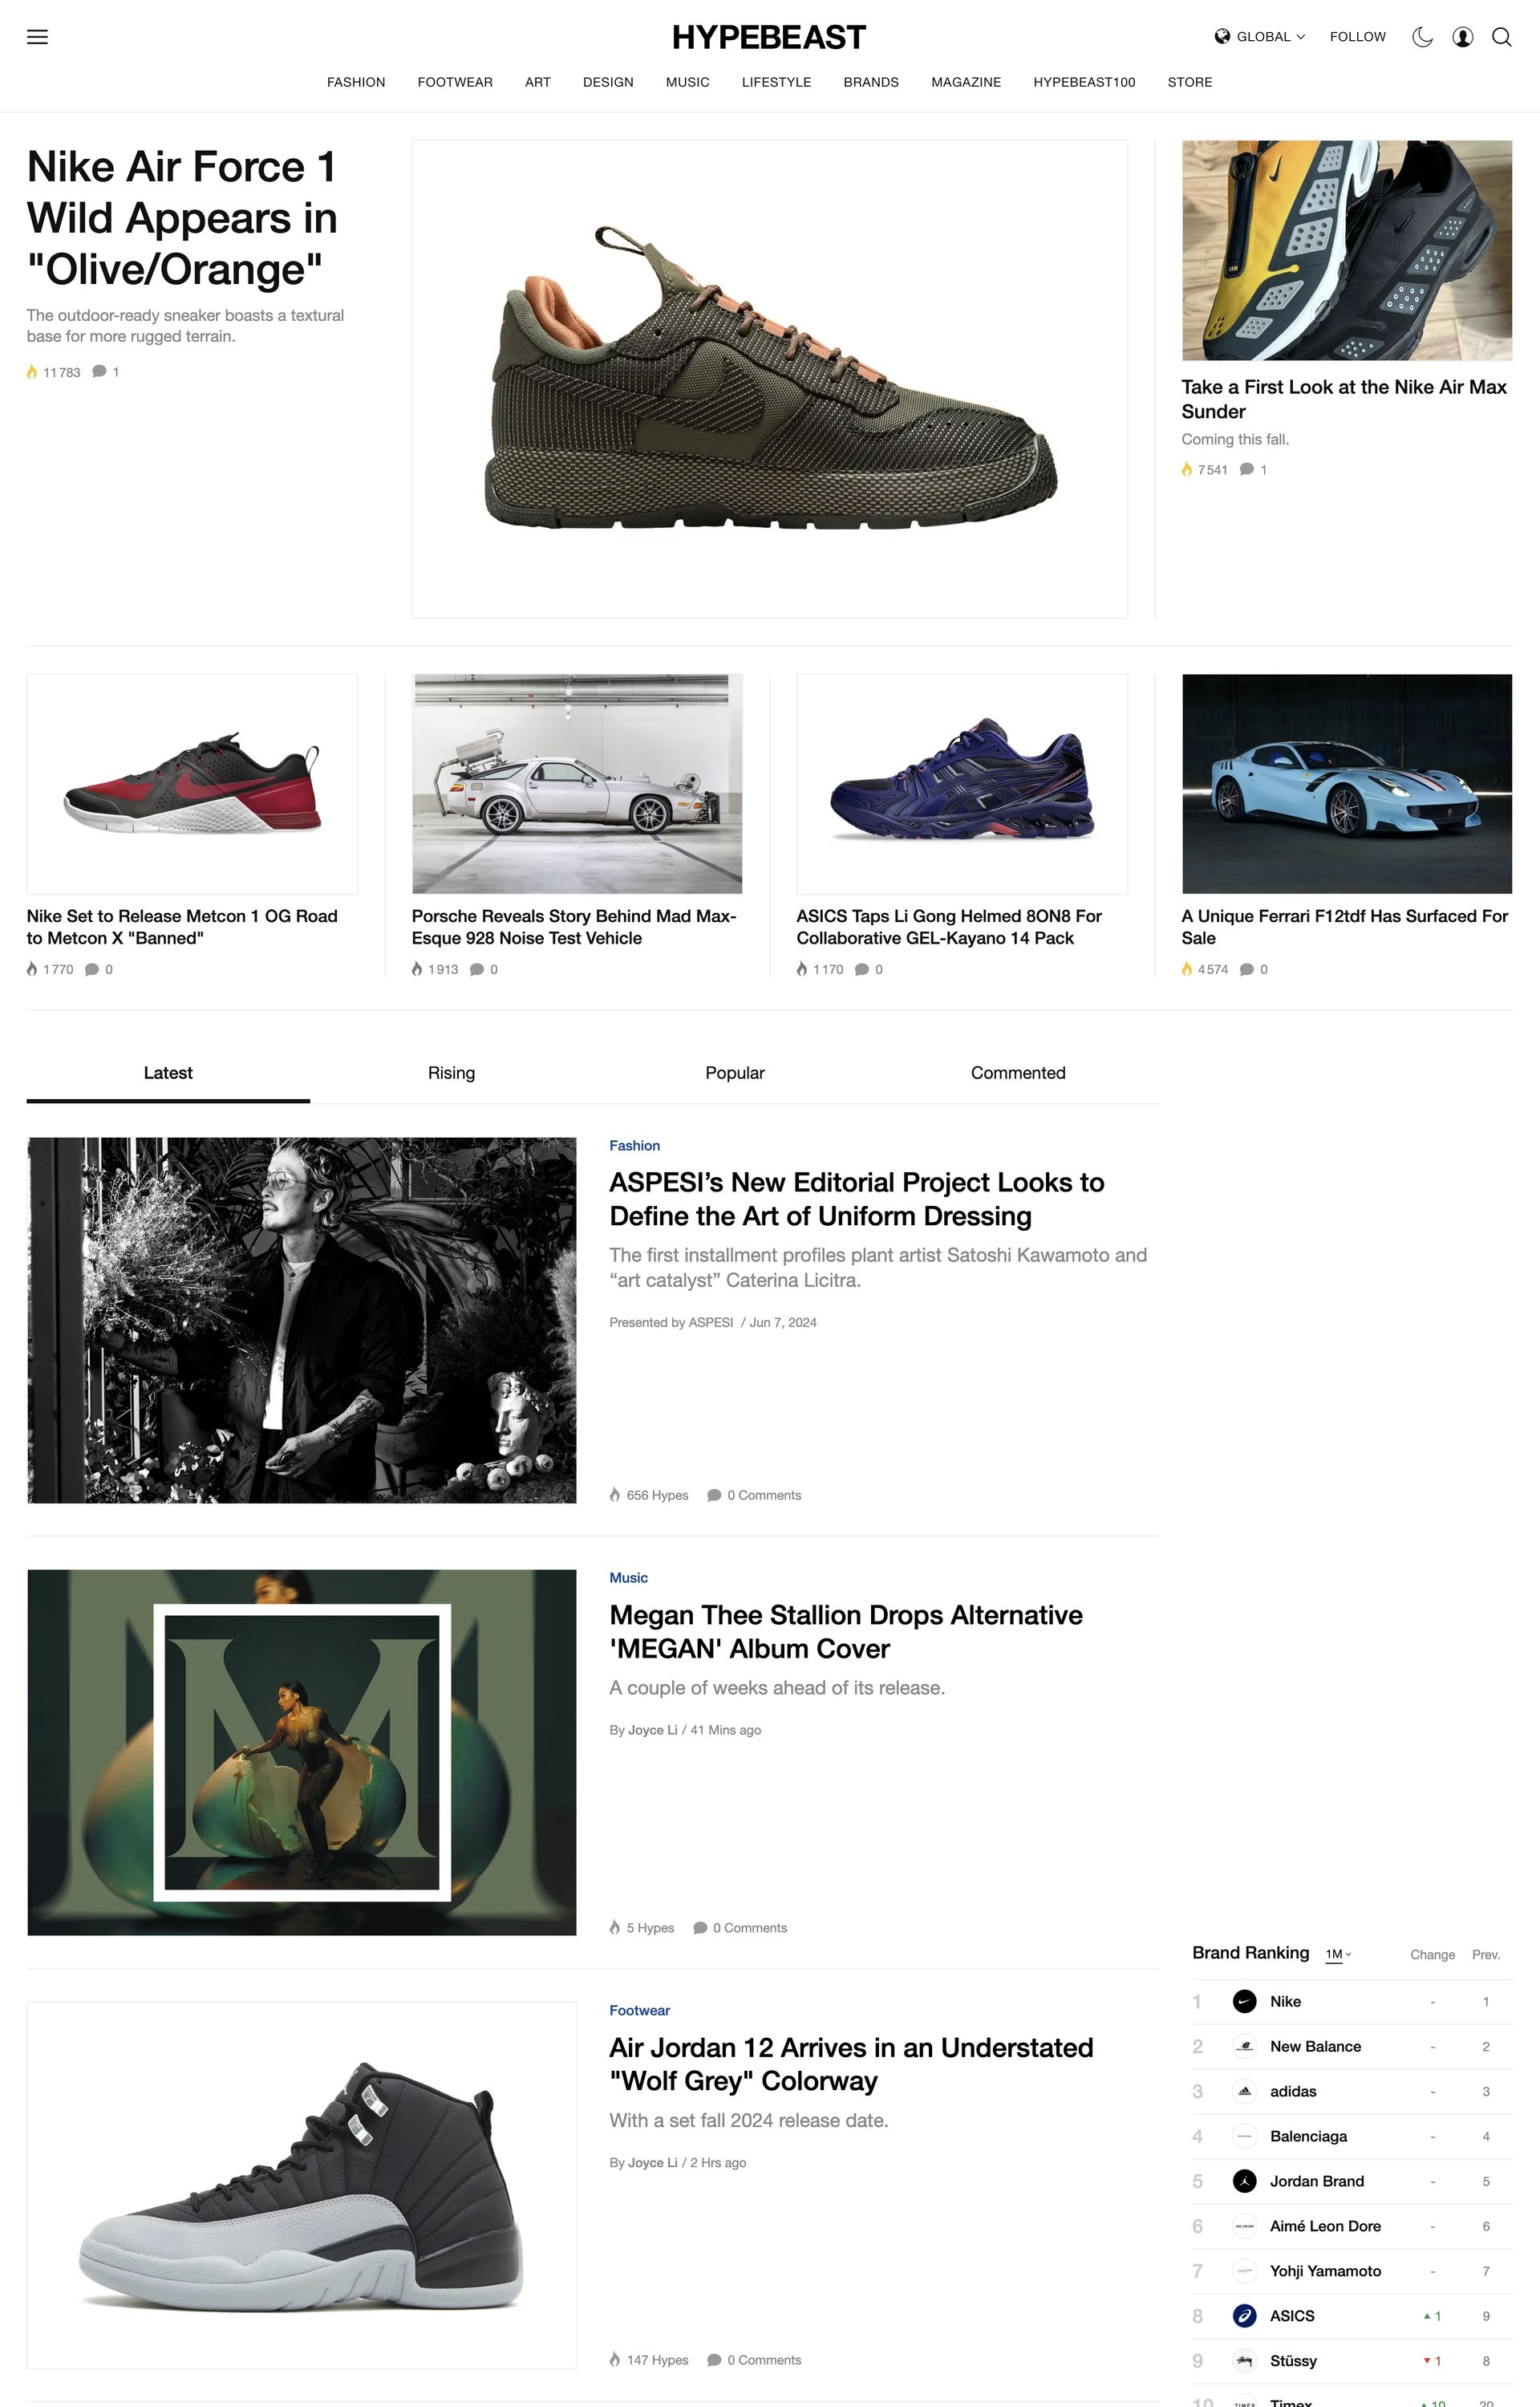
Task: Click the search magnifier icon
Action: (1501, 37)
